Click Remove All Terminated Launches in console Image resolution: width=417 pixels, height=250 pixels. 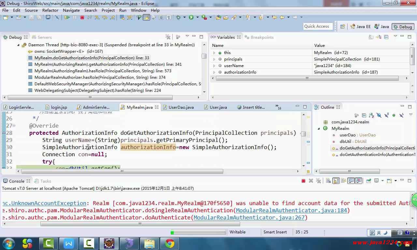click(x=319, y=181)
